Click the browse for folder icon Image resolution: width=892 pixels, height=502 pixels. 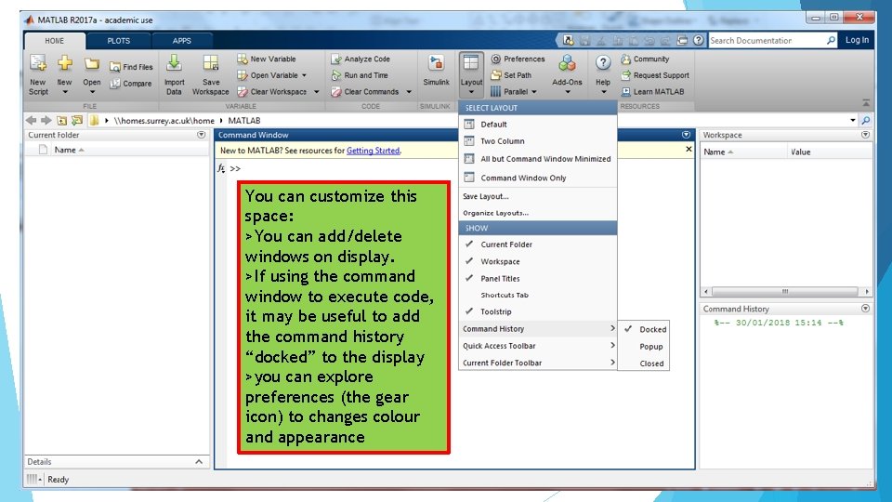point(77,120)
